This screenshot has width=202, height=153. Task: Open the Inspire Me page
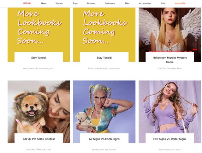180,3
